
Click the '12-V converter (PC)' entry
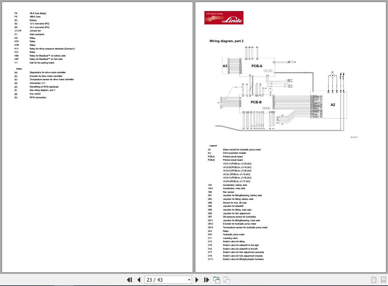(x=39, y=24)
